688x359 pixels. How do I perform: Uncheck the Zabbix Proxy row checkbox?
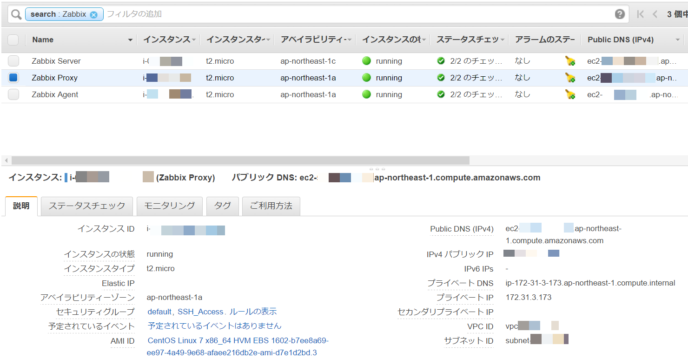coord(13,78)
